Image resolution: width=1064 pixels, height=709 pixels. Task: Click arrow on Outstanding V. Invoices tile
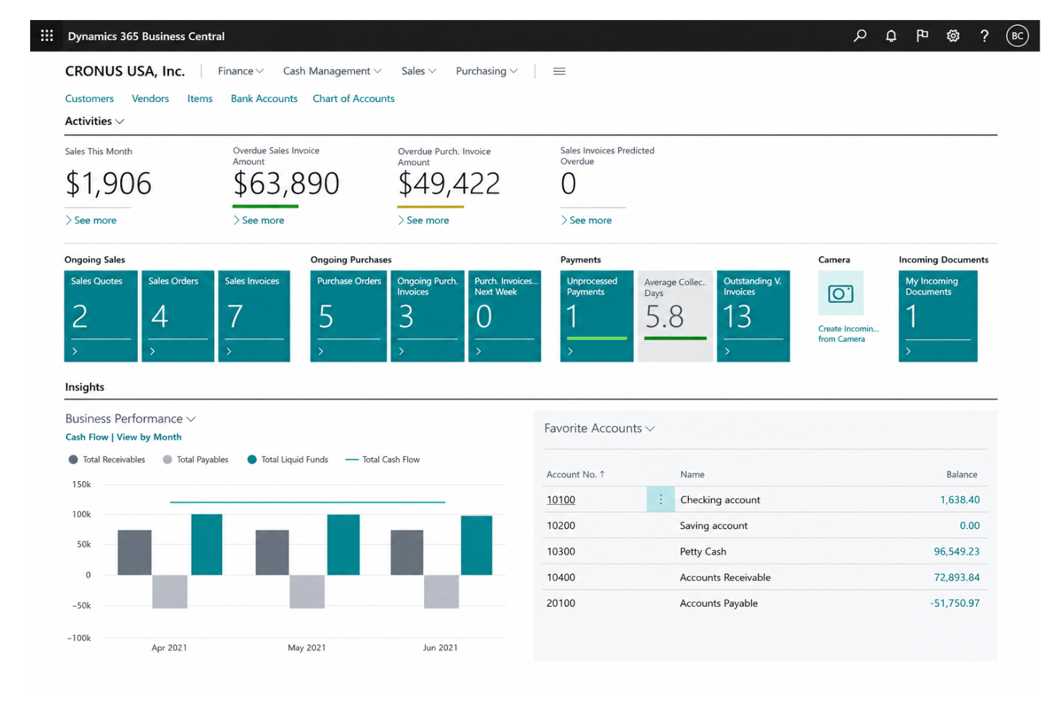(x=728, y=351)
